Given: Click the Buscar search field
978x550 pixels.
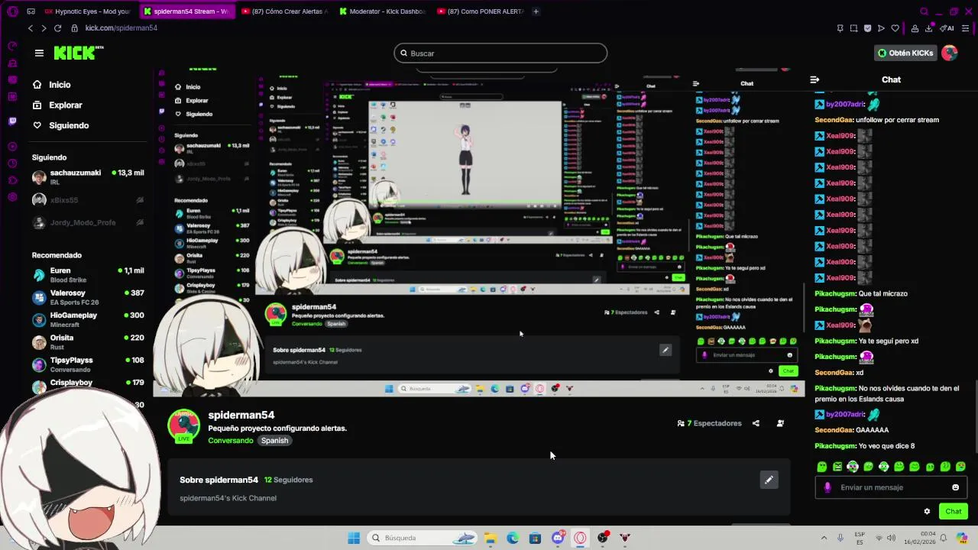Looking at the screenshot, I should (500, 53).
